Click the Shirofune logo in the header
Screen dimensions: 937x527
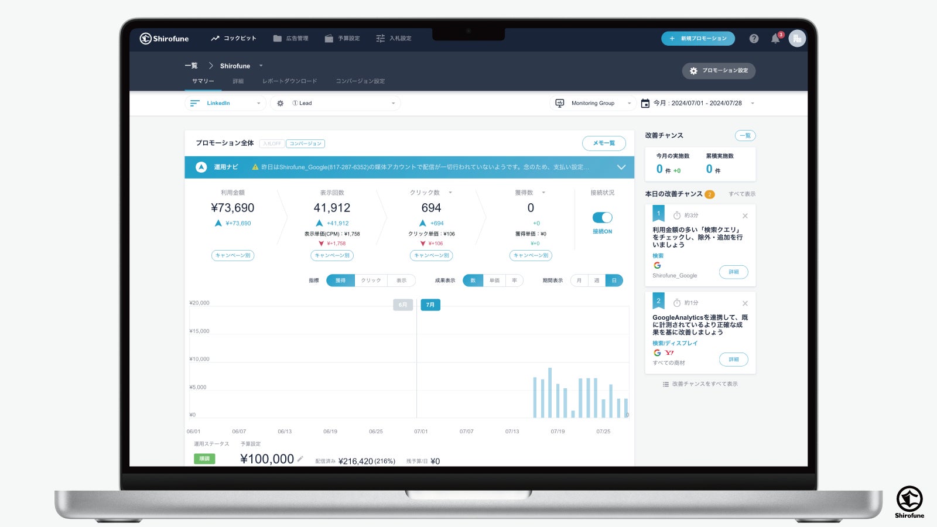click(164, 39)
